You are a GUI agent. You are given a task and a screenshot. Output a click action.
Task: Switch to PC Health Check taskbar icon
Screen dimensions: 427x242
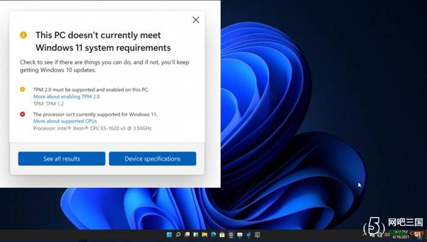pyautogui.click(x=231, y=235)
